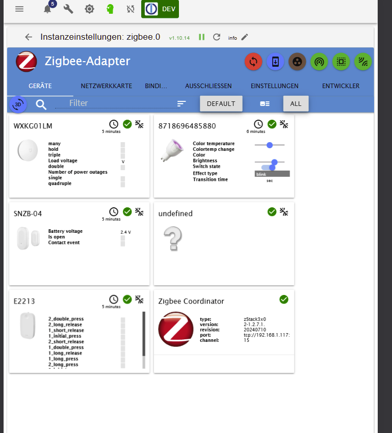Screen dimensions: 392x433
Task: Switch to the NETZWERKKARTE tab
Action: pyautogui.click(x=107, y=86)
